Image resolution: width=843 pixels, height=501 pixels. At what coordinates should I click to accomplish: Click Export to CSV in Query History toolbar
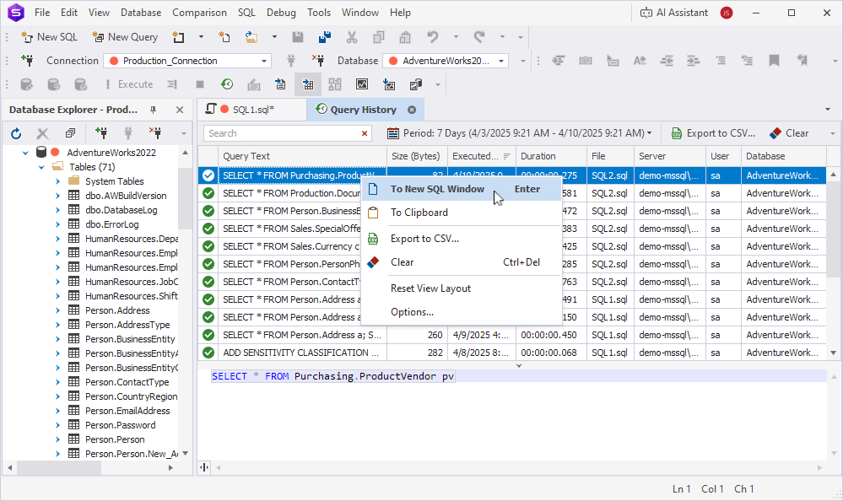[x=713, y=132]
